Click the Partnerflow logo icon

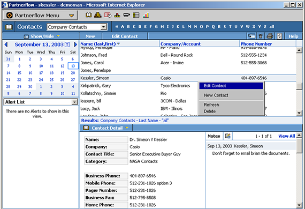click(9, 16)
